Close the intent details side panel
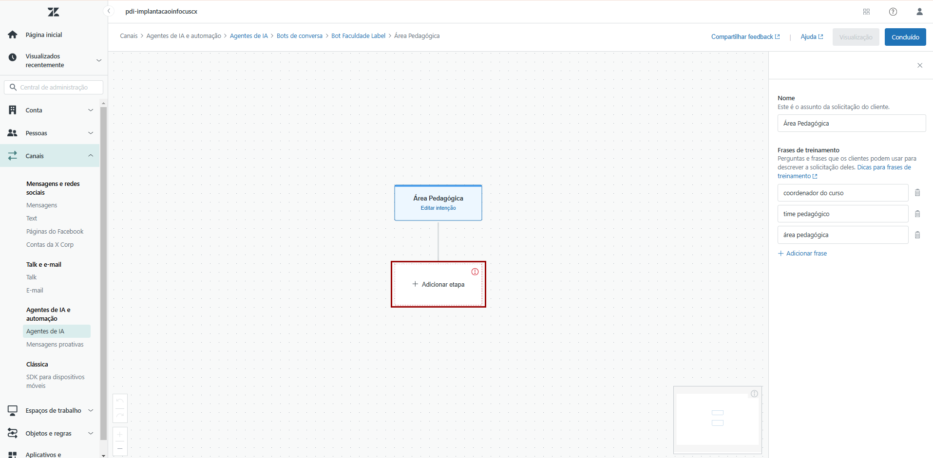Viewport: 933px width, 458px height. (919, 65)
